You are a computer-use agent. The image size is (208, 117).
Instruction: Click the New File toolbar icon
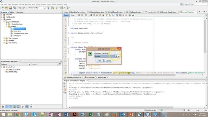[x=3, y=8]
